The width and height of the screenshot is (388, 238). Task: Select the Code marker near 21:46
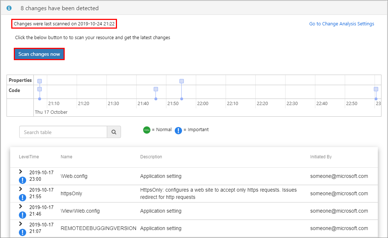click(x=156, y=89)
